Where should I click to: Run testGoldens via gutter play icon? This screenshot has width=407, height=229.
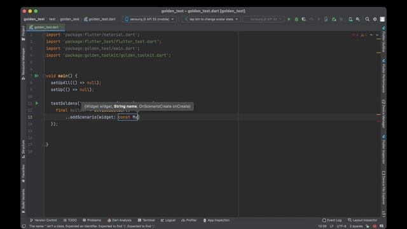(37, 103)
